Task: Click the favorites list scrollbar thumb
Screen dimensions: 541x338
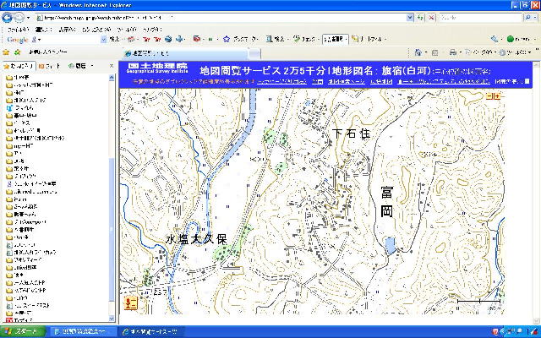Action: (x=112, y=230)
